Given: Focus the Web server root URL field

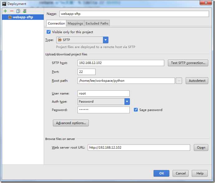Looking at the screenshot, I should point(139,148).
